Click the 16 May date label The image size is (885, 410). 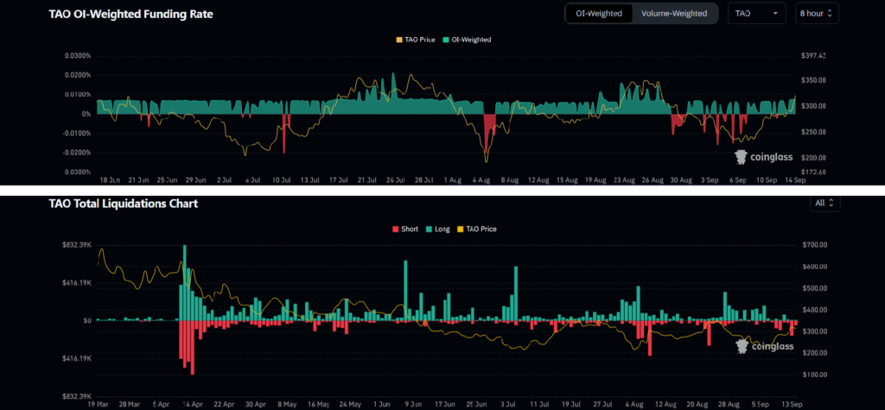coord(318,404)
